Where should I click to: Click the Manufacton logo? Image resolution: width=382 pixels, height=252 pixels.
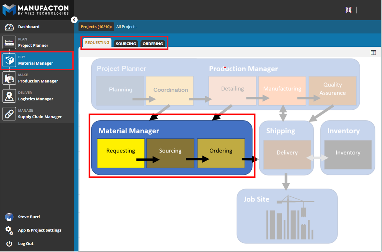pos(36,10)
